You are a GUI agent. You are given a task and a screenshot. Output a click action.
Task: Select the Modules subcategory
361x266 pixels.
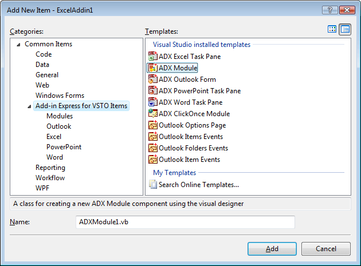point(60,116)
